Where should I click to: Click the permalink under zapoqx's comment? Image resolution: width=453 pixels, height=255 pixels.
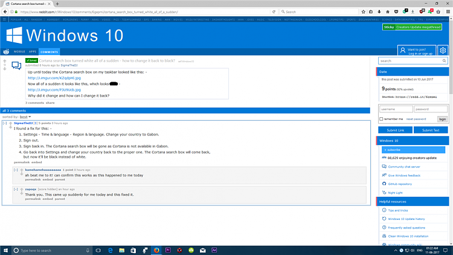tap(33, 199)
